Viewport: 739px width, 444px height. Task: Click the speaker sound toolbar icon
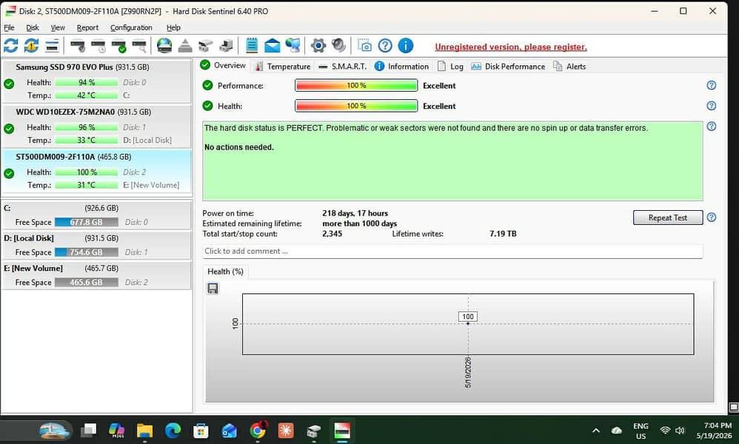338,45
